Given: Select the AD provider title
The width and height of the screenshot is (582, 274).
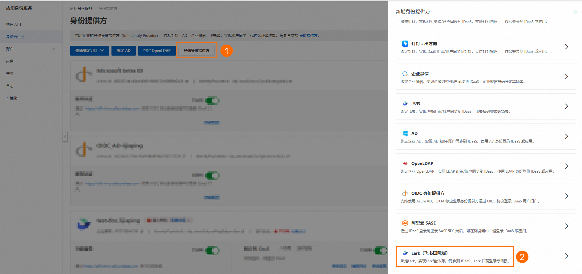Looking at the screenshot, I should coord(414,133).
